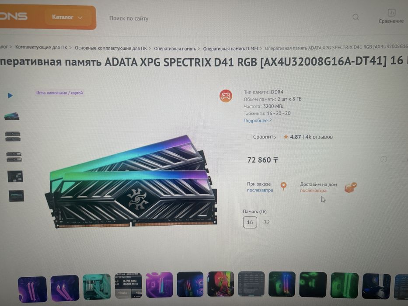Open Оперативная память DIMM breadcrumb

pos(230,49)
